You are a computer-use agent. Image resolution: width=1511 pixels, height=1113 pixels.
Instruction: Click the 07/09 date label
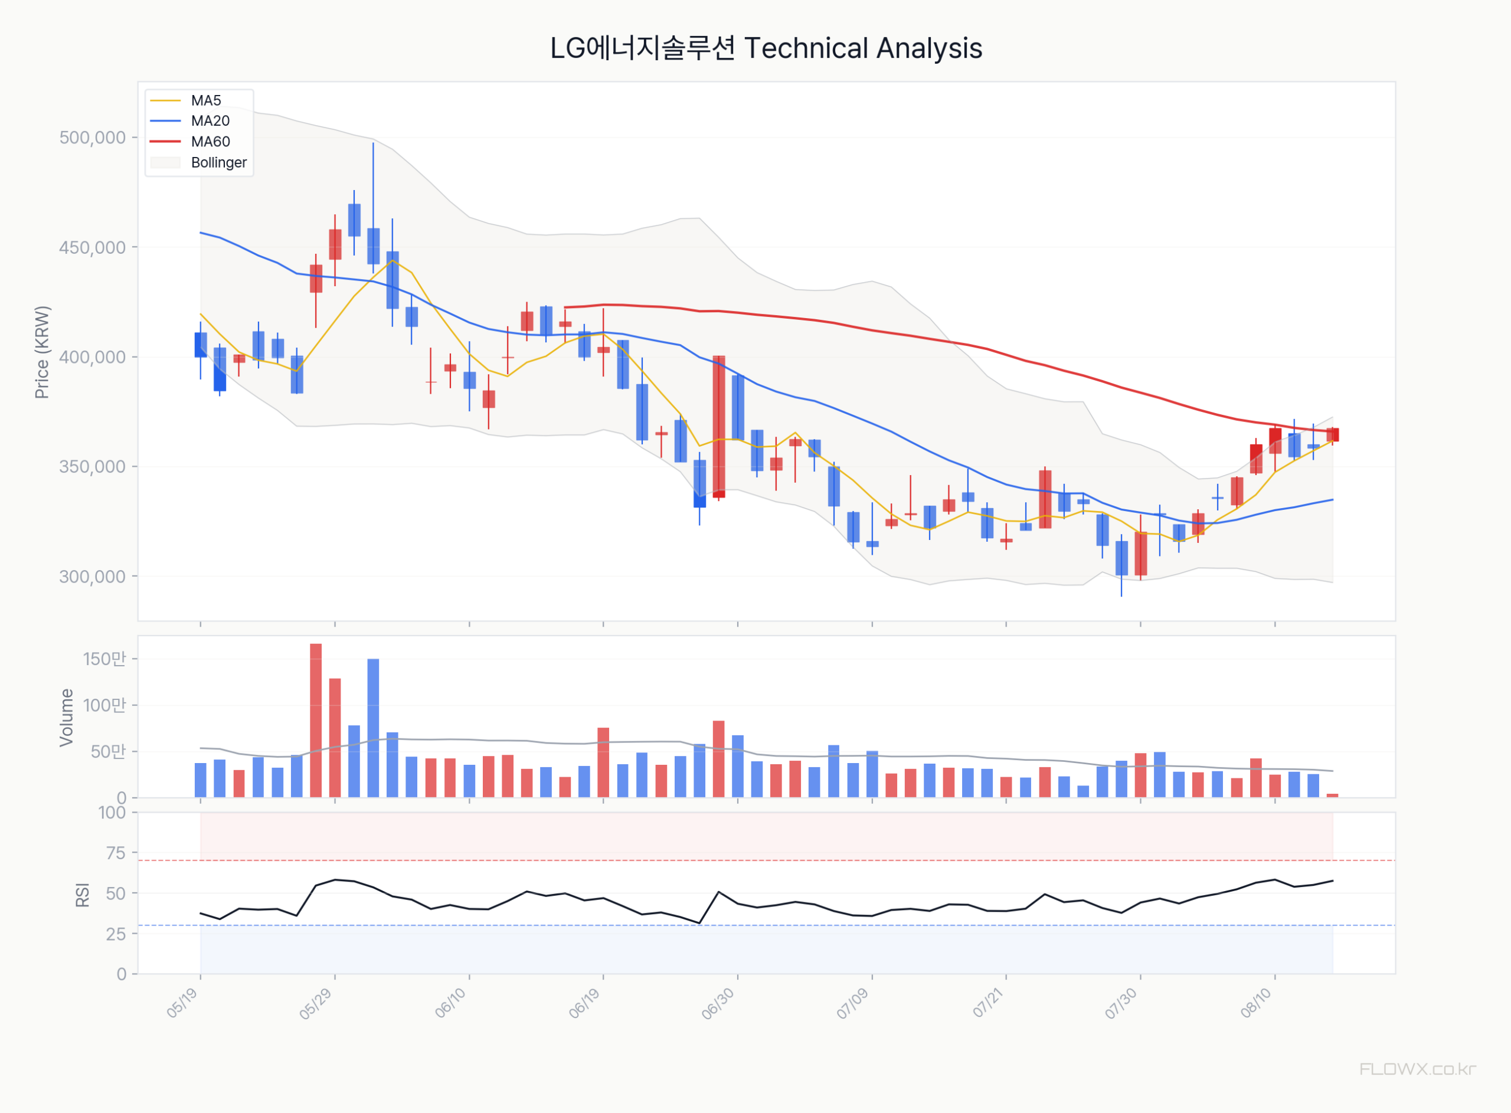pos(853,1003)
